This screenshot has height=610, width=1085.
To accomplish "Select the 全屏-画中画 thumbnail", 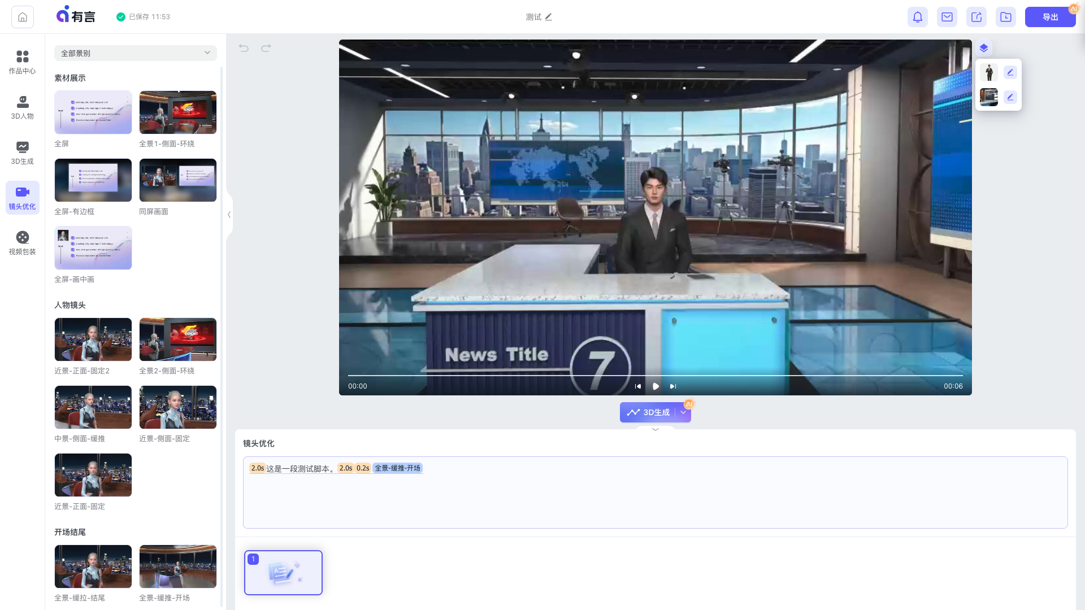I will (x=93, y=248).
